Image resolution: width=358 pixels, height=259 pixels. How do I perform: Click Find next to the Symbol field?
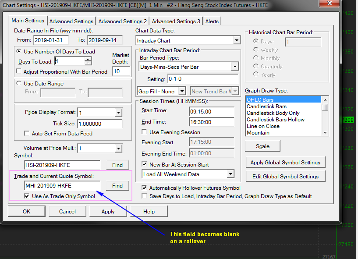(117, 165)
